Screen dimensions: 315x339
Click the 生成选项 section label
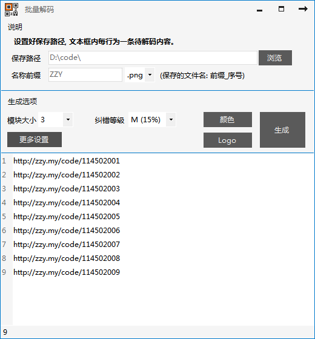click(x=22, y=102)
